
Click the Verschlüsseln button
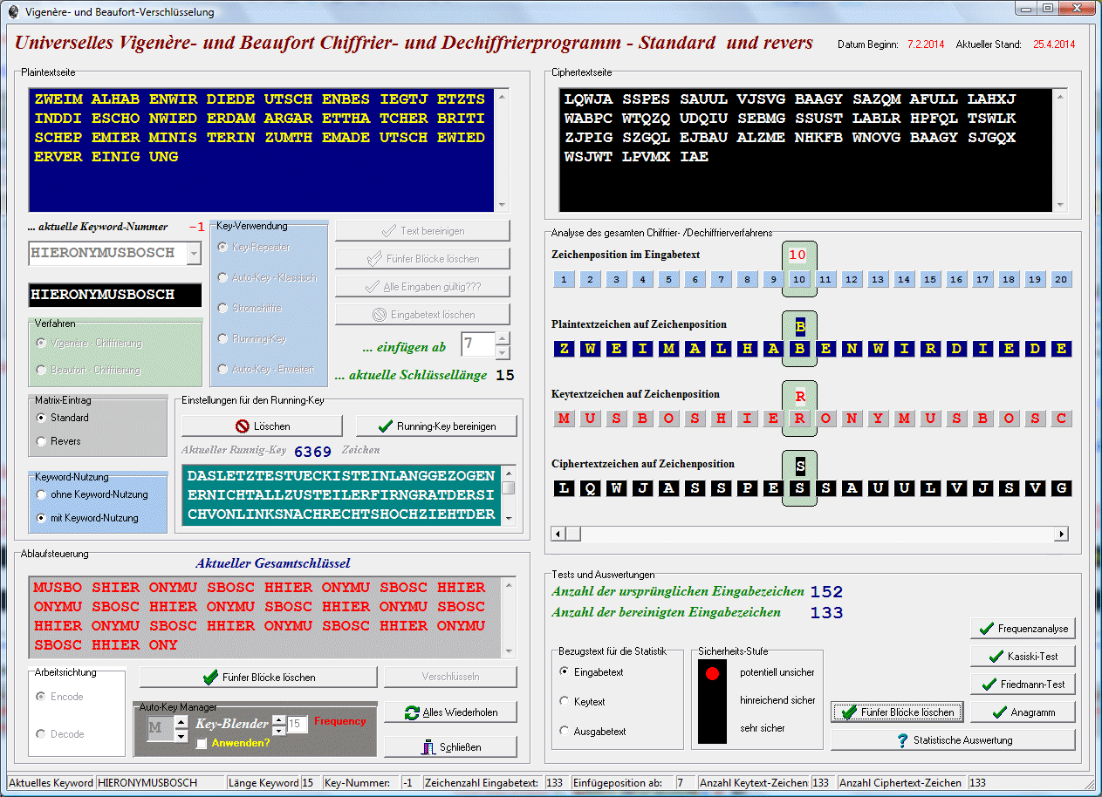tap(450, 678)
